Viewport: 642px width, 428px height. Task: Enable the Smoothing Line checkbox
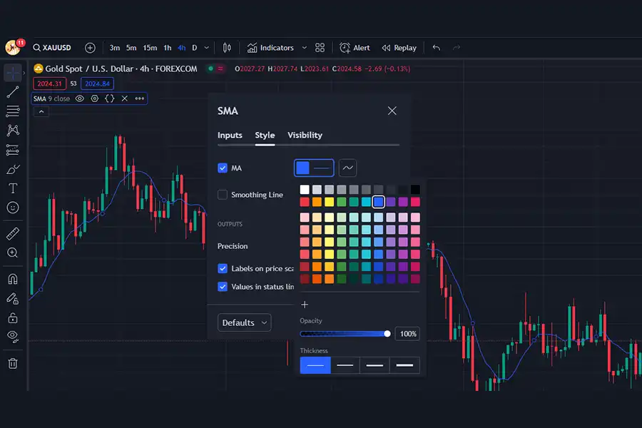[x=223, y=195]
